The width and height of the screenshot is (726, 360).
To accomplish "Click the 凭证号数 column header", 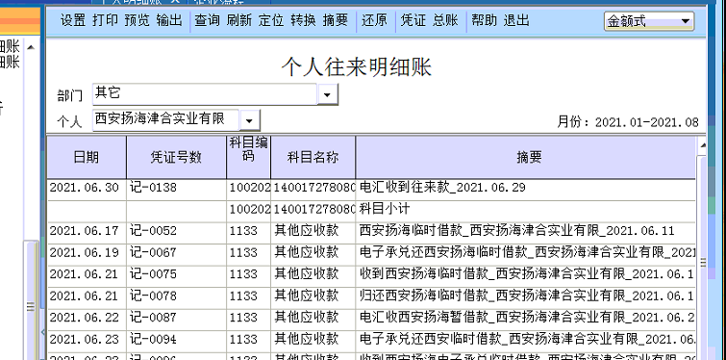I will (176, 158).
